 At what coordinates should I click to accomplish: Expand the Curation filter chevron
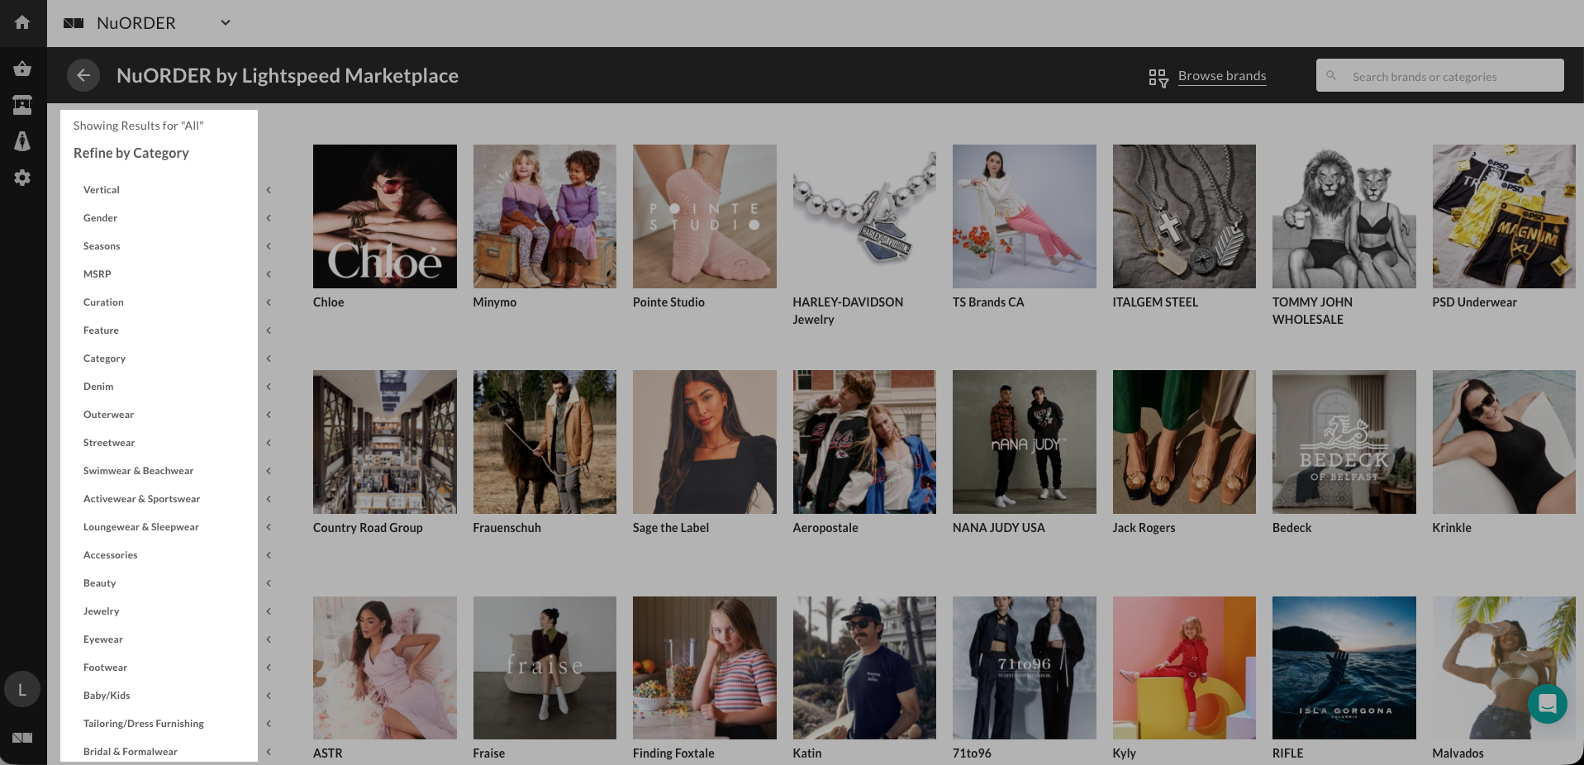coord(269,302)
